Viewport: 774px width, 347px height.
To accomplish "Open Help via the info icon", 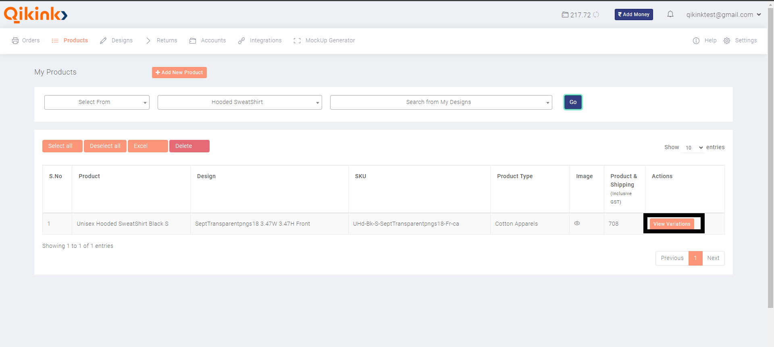I will coord(696,41).
